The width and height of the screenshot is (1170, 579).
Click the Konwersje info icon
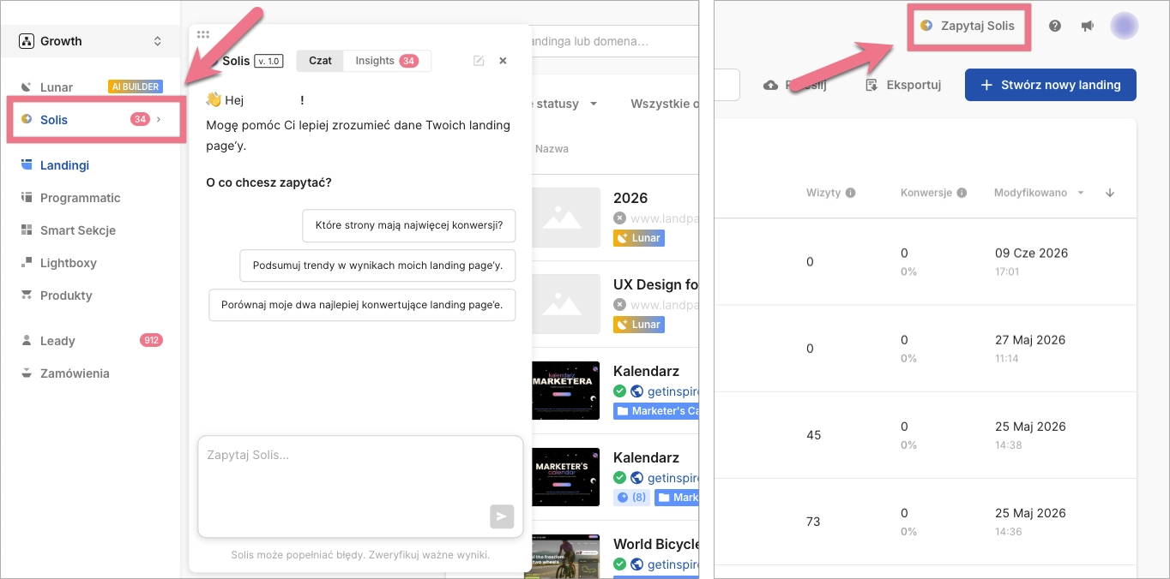tap(962, 193)
